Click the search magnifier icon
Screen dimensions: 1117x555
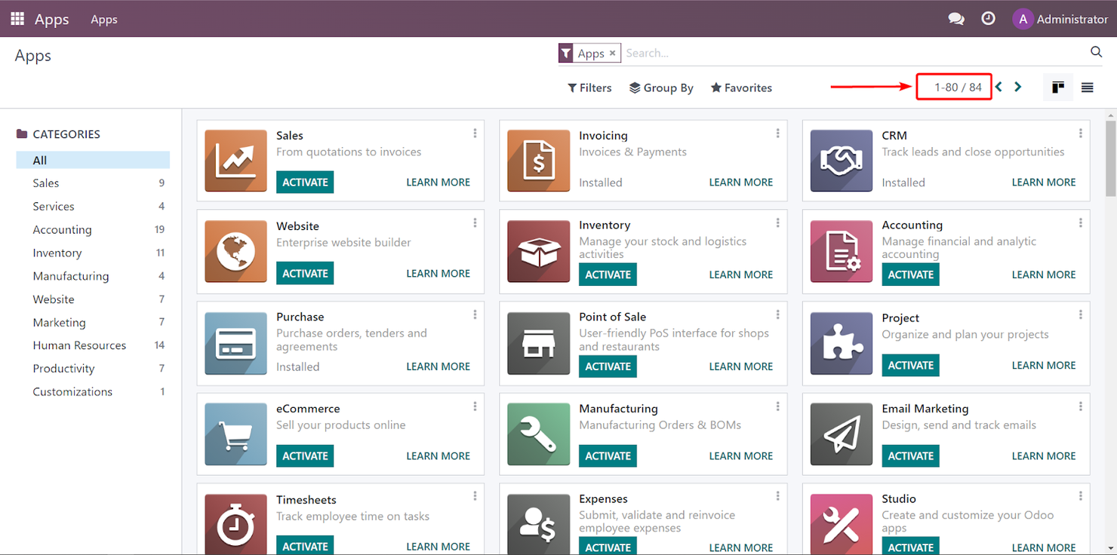click(x=1096, y=52)
